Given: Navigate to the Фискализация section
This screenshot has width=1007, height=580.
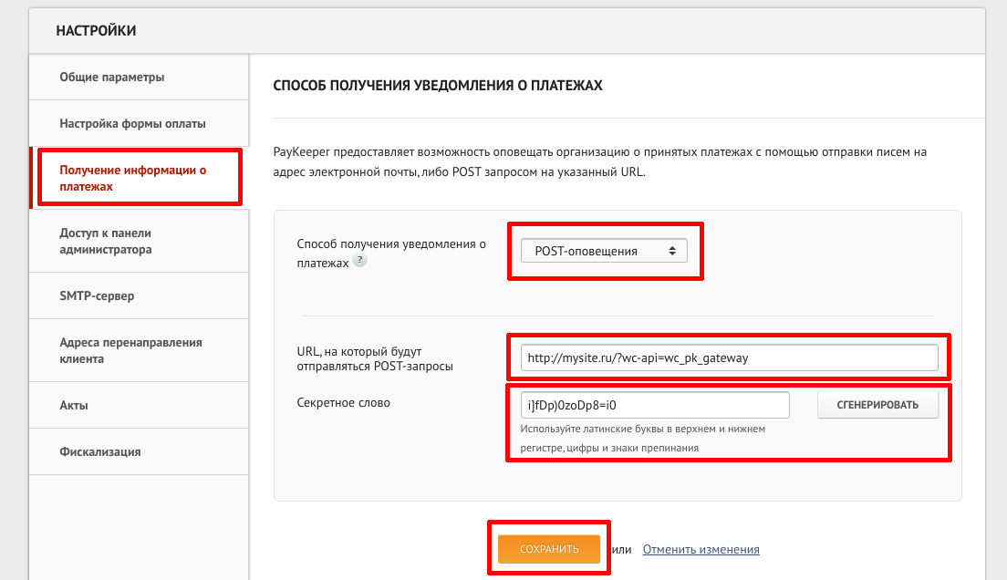Looking at the screenshot, I should [x=99, y=451].
